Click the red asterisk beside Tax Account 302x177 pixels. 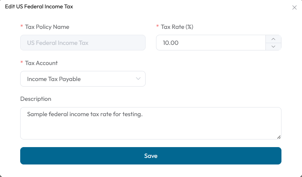tap(22, 62)
